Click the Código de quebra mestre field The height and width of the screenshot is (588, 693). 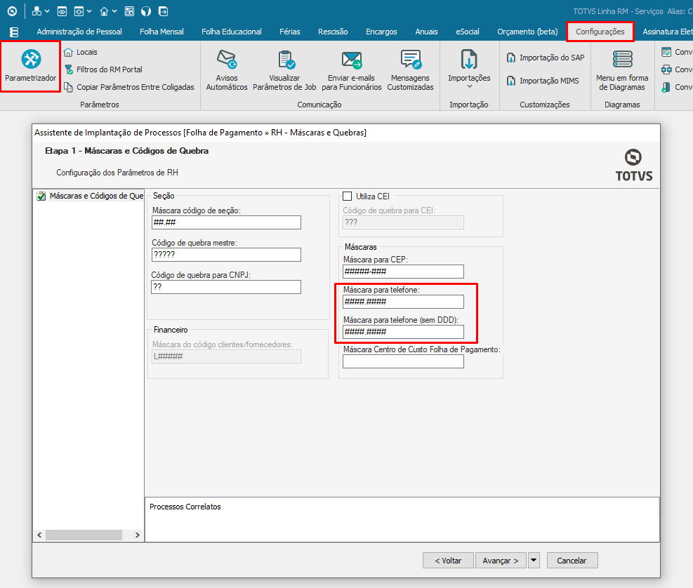226,255
